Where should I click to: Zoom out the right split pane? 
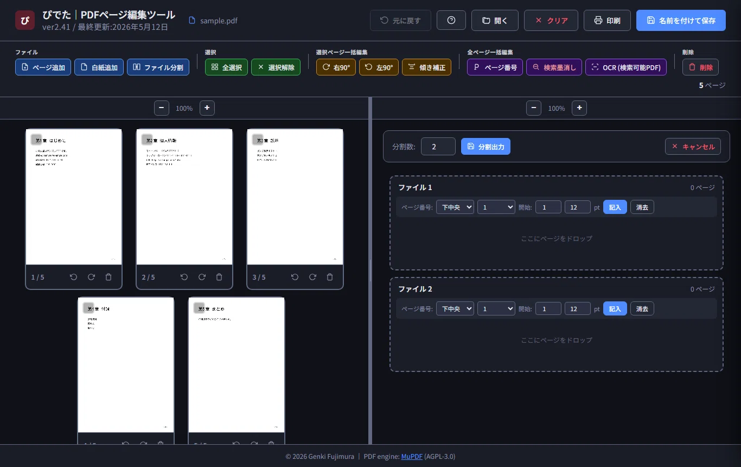click(x=534, y=108)
